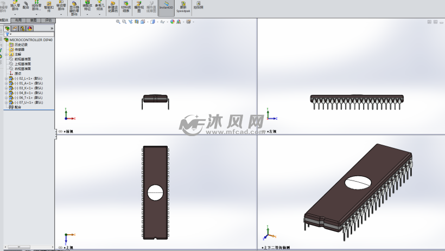Expand component 02_L<1> tree node

pyautogui.click(x=7, y=79)
